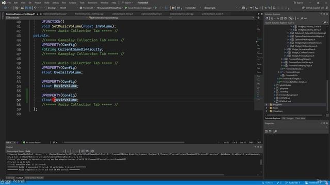Open the Edit menu
Image resolution: width=330 pixels, height=185 pixels.
click(x=16, y=3)
